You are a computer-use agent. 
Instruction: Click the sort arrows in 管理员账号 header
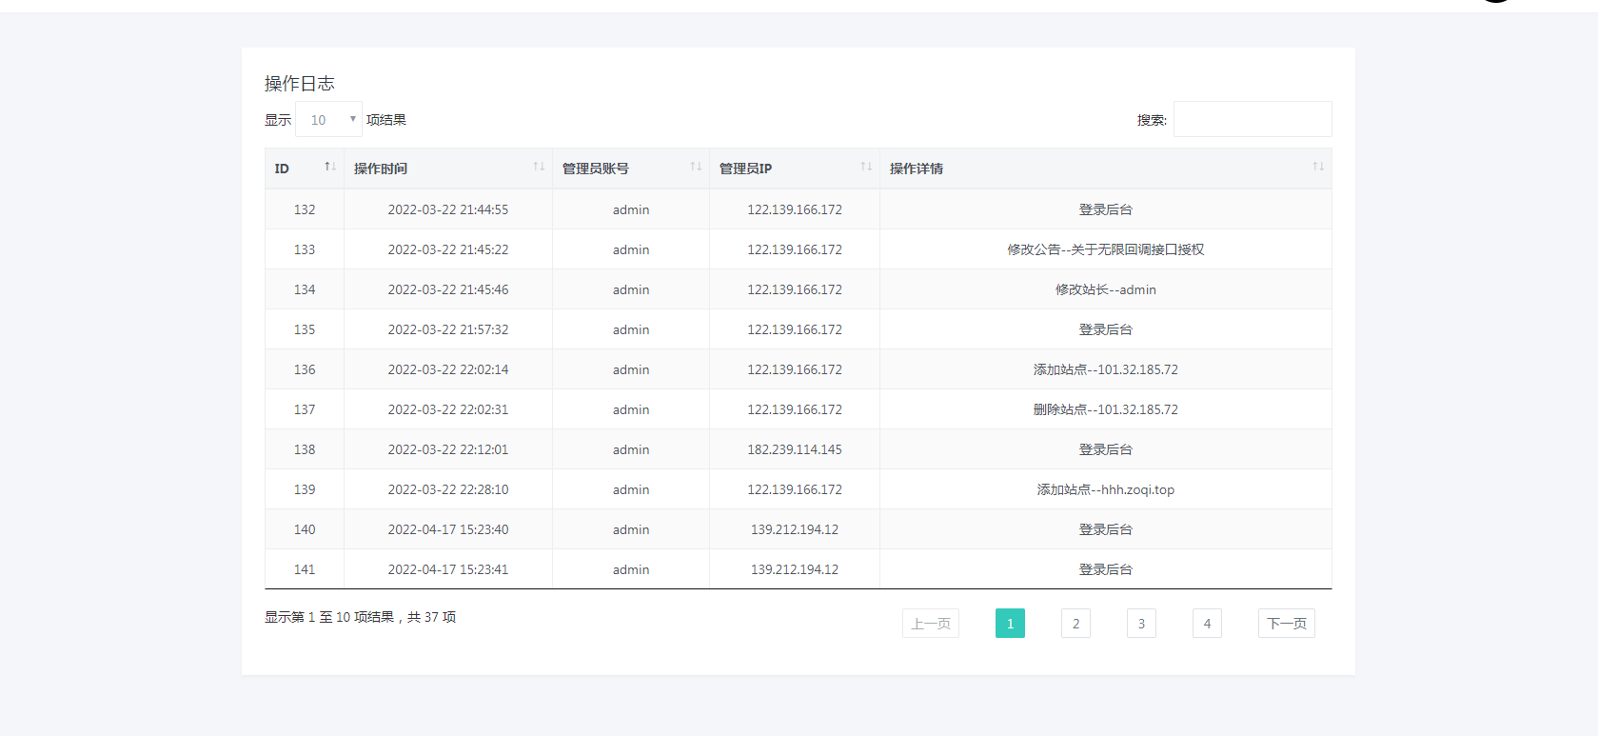[x=696, y=167]
